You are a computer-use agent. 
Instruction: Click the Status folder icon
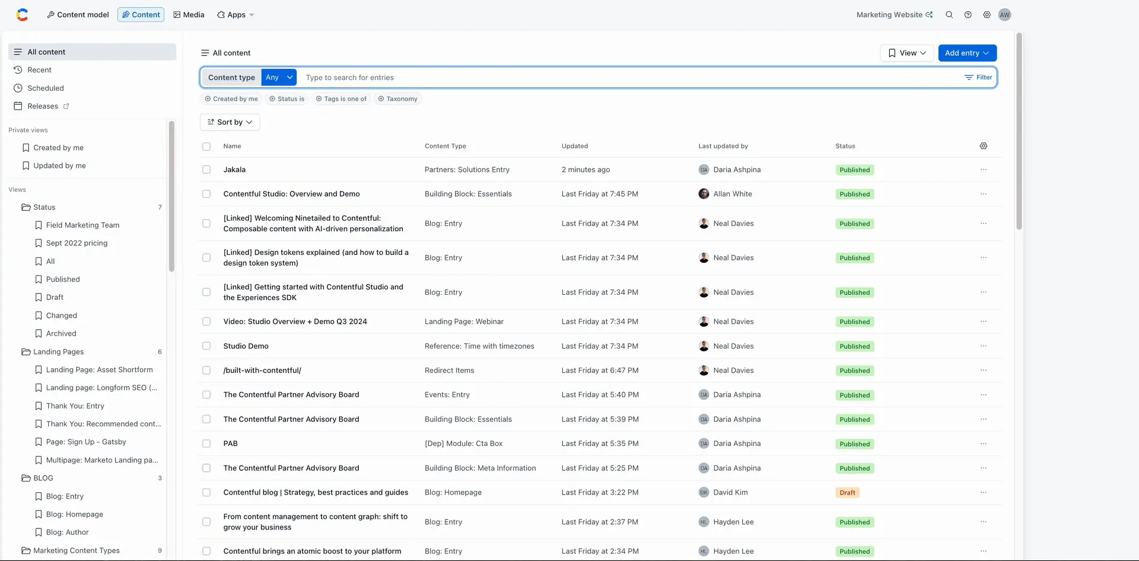26,208
